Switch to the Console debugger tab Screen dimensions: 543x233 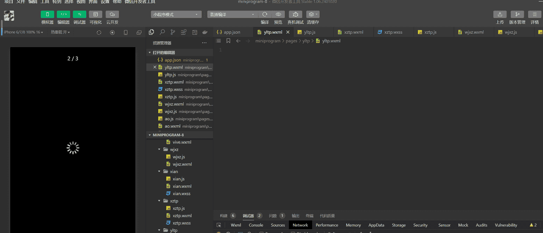pyautogui.click(x=256, y=225)
